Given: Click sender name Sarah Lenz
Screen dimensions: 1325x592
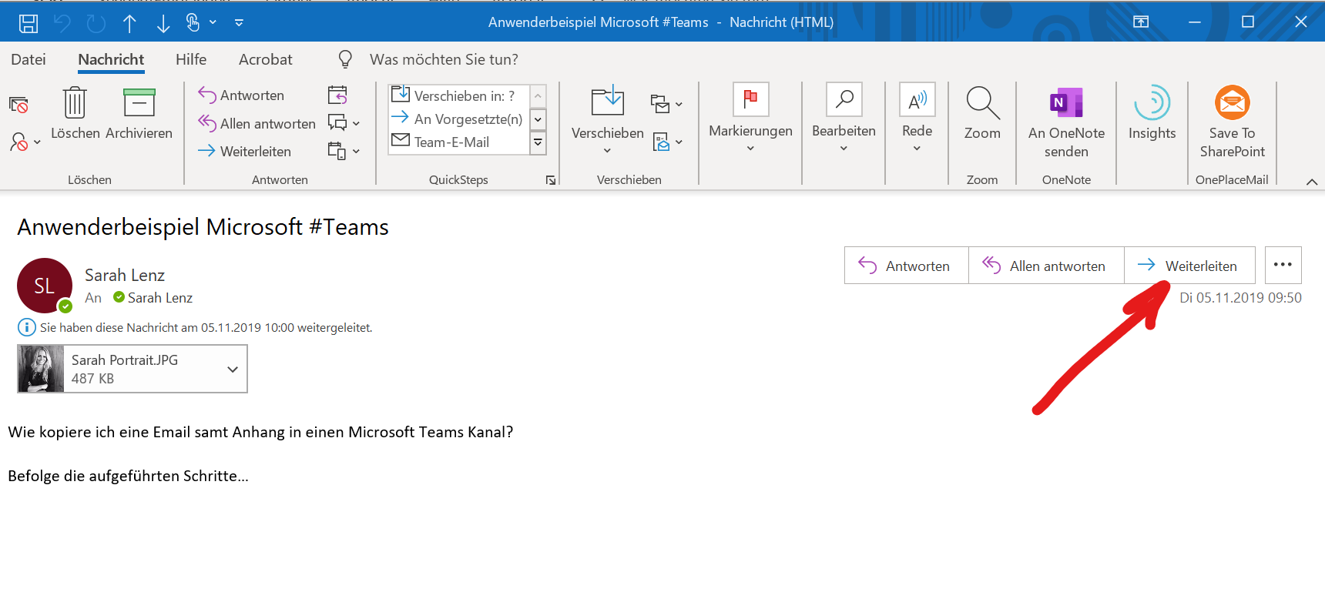Looking at the screenshot, I should [125, 276].
